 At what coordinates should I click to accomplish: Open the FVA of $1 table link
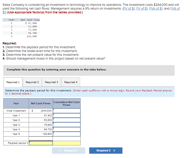tap(175, 9)
